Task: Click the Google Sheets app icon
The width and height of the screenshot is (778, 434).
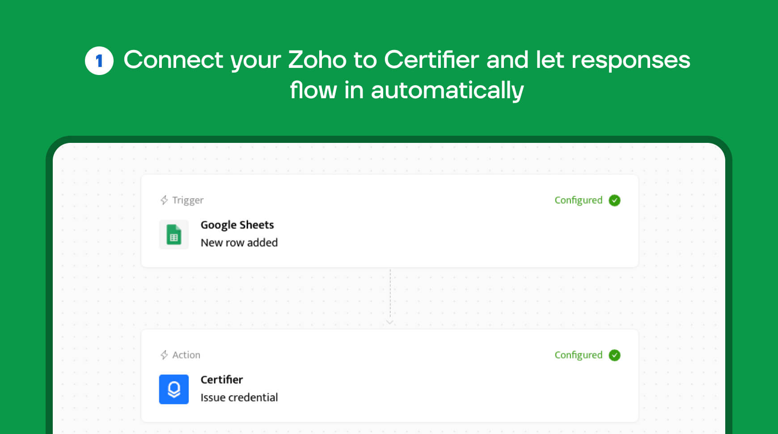Action: click(174, 234)
